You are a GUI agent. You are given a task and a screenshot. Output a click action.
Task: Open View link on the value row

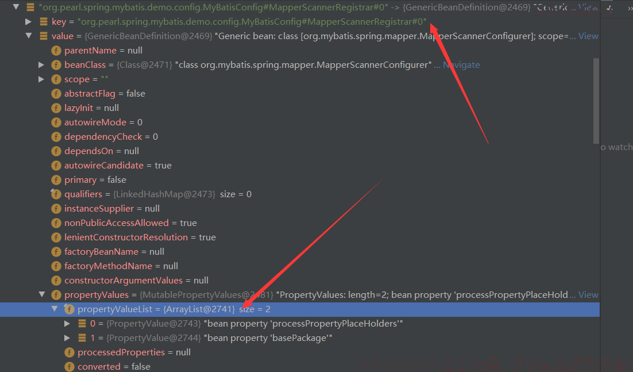[588, 36]
